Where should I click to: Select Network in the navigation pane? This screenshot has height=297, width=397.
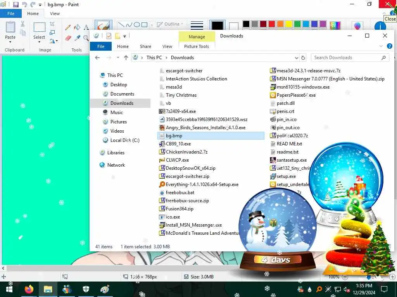coord(116,165)
